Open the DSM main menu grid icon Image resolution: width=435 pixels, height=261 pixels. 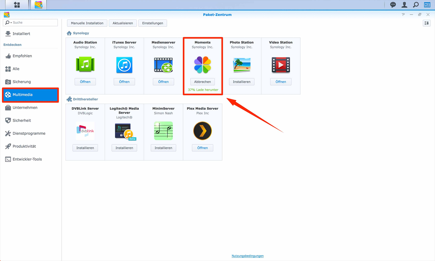tap(17, 5)
